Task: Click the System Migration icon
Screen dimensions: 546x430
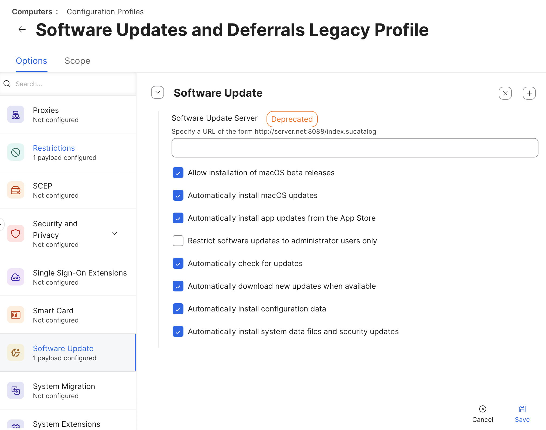Action: tap(16, 391)
